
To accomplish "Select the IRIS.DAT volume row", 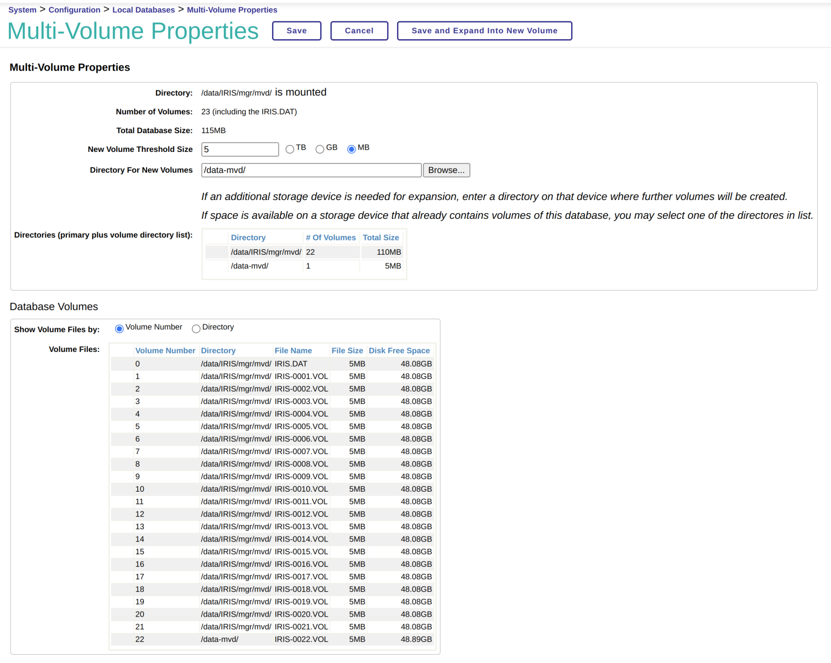I will tap(291, 364).
